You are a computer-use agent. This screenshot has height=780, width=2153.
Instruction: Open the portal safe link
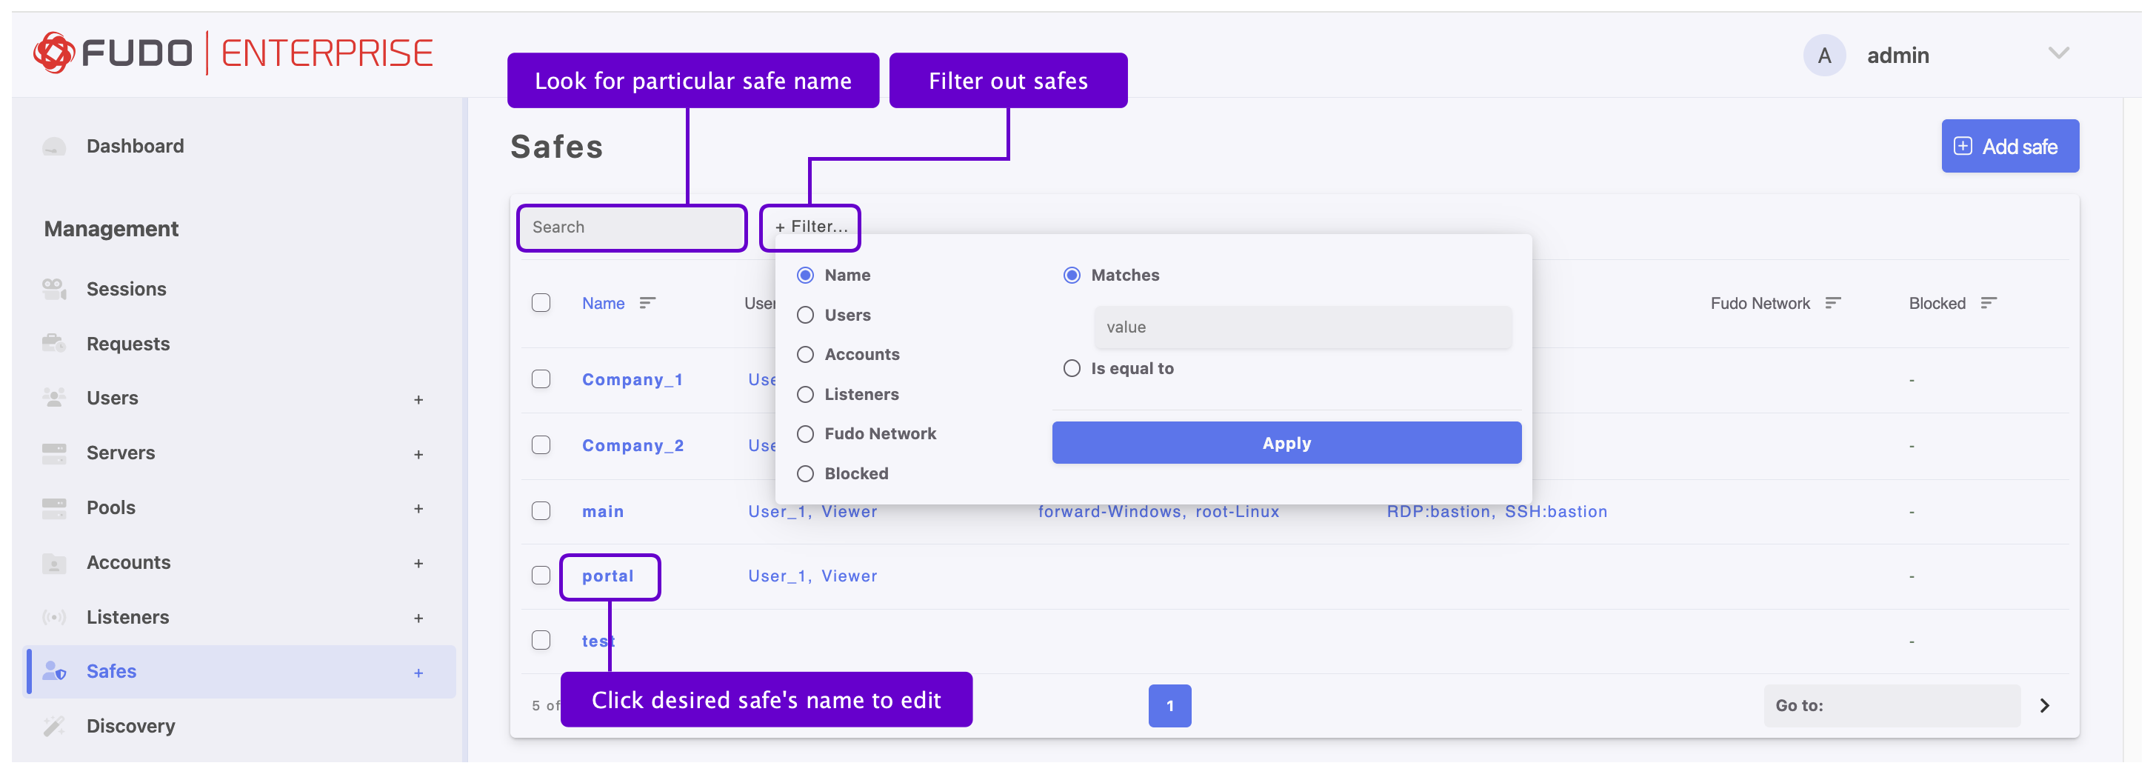point(607,576)
